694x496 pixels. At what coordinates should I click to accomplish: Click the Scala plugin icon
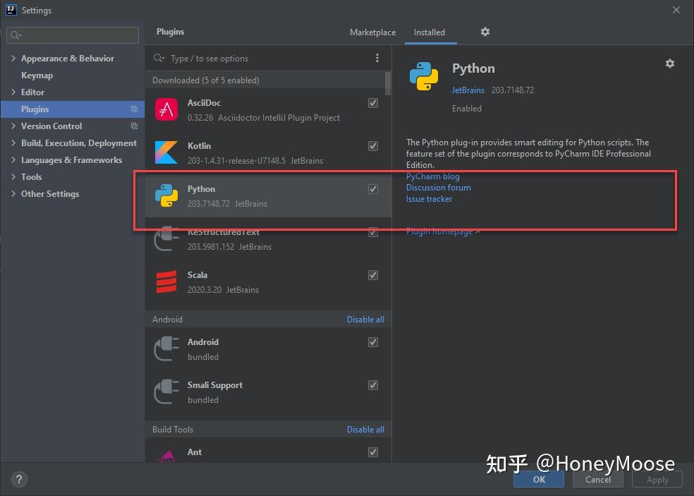coord(166,282)
